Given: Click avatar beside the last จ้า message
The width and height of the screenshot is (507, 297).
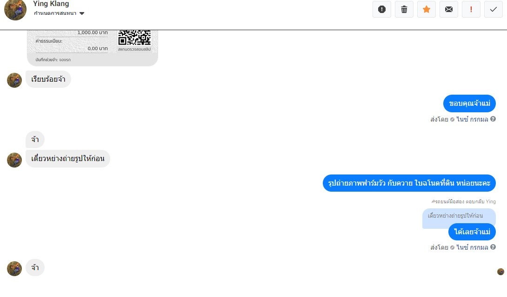Looking at the screenshot, I should coord(14,269).
